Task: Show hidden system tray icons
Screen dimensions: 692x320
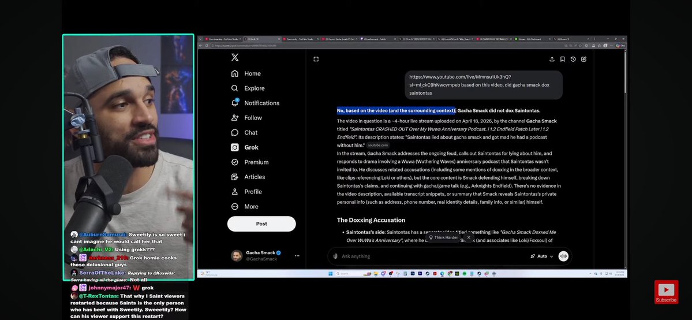Action: [x=590, y=274]
